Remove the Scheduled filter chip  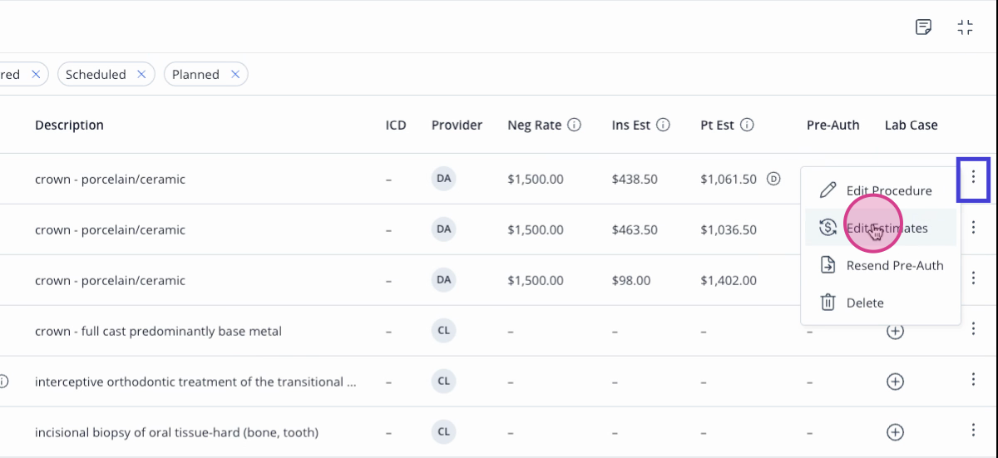[x=141, y=74]
